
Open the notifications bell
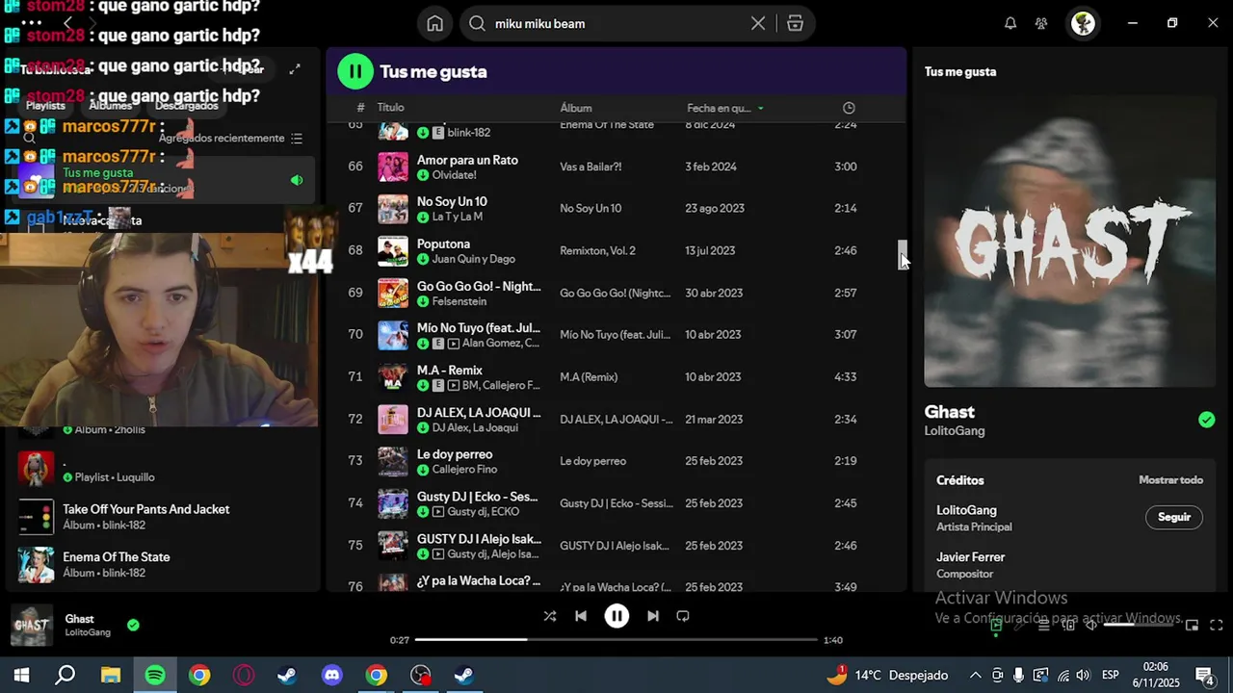click(x=1010, y=23)
